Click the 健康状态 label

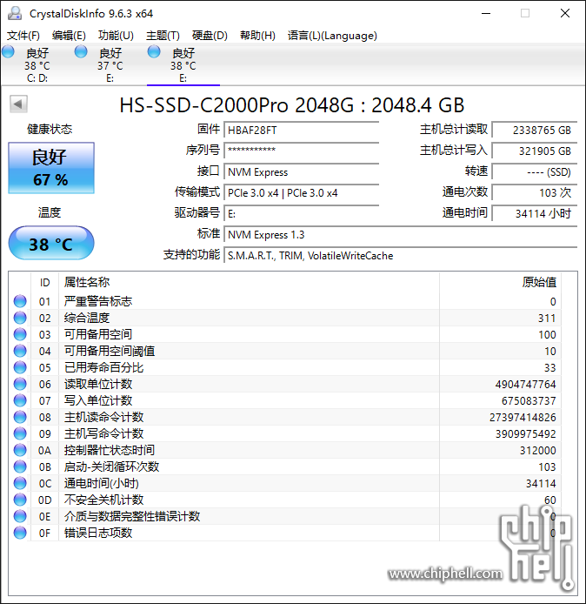(x=50, y=129)
